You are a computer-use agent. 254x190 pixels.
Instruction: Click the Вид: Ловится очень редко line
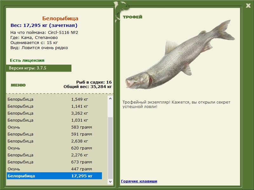[x=39, y=48]
